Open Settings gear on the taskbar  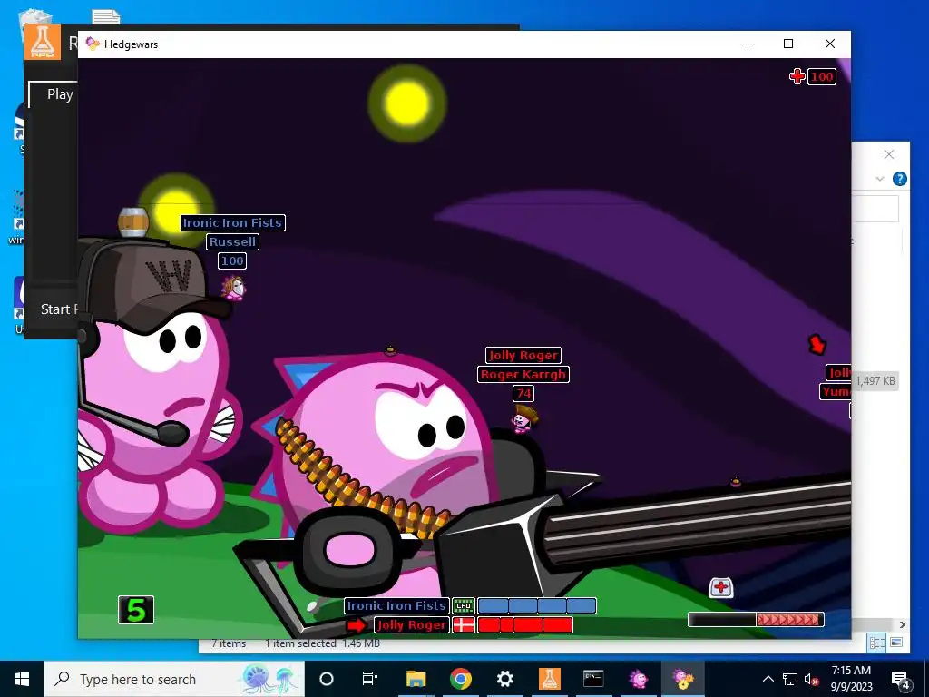pos(504,679)
